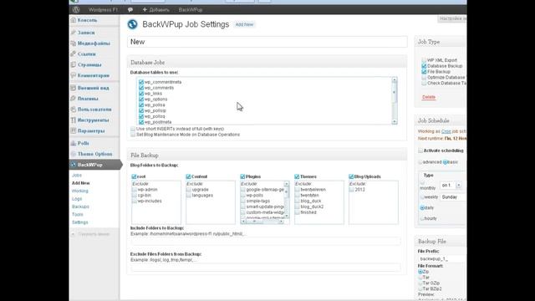Click the Posts pin sidebar icon
The image size is (535, 301).
(74, 33)
